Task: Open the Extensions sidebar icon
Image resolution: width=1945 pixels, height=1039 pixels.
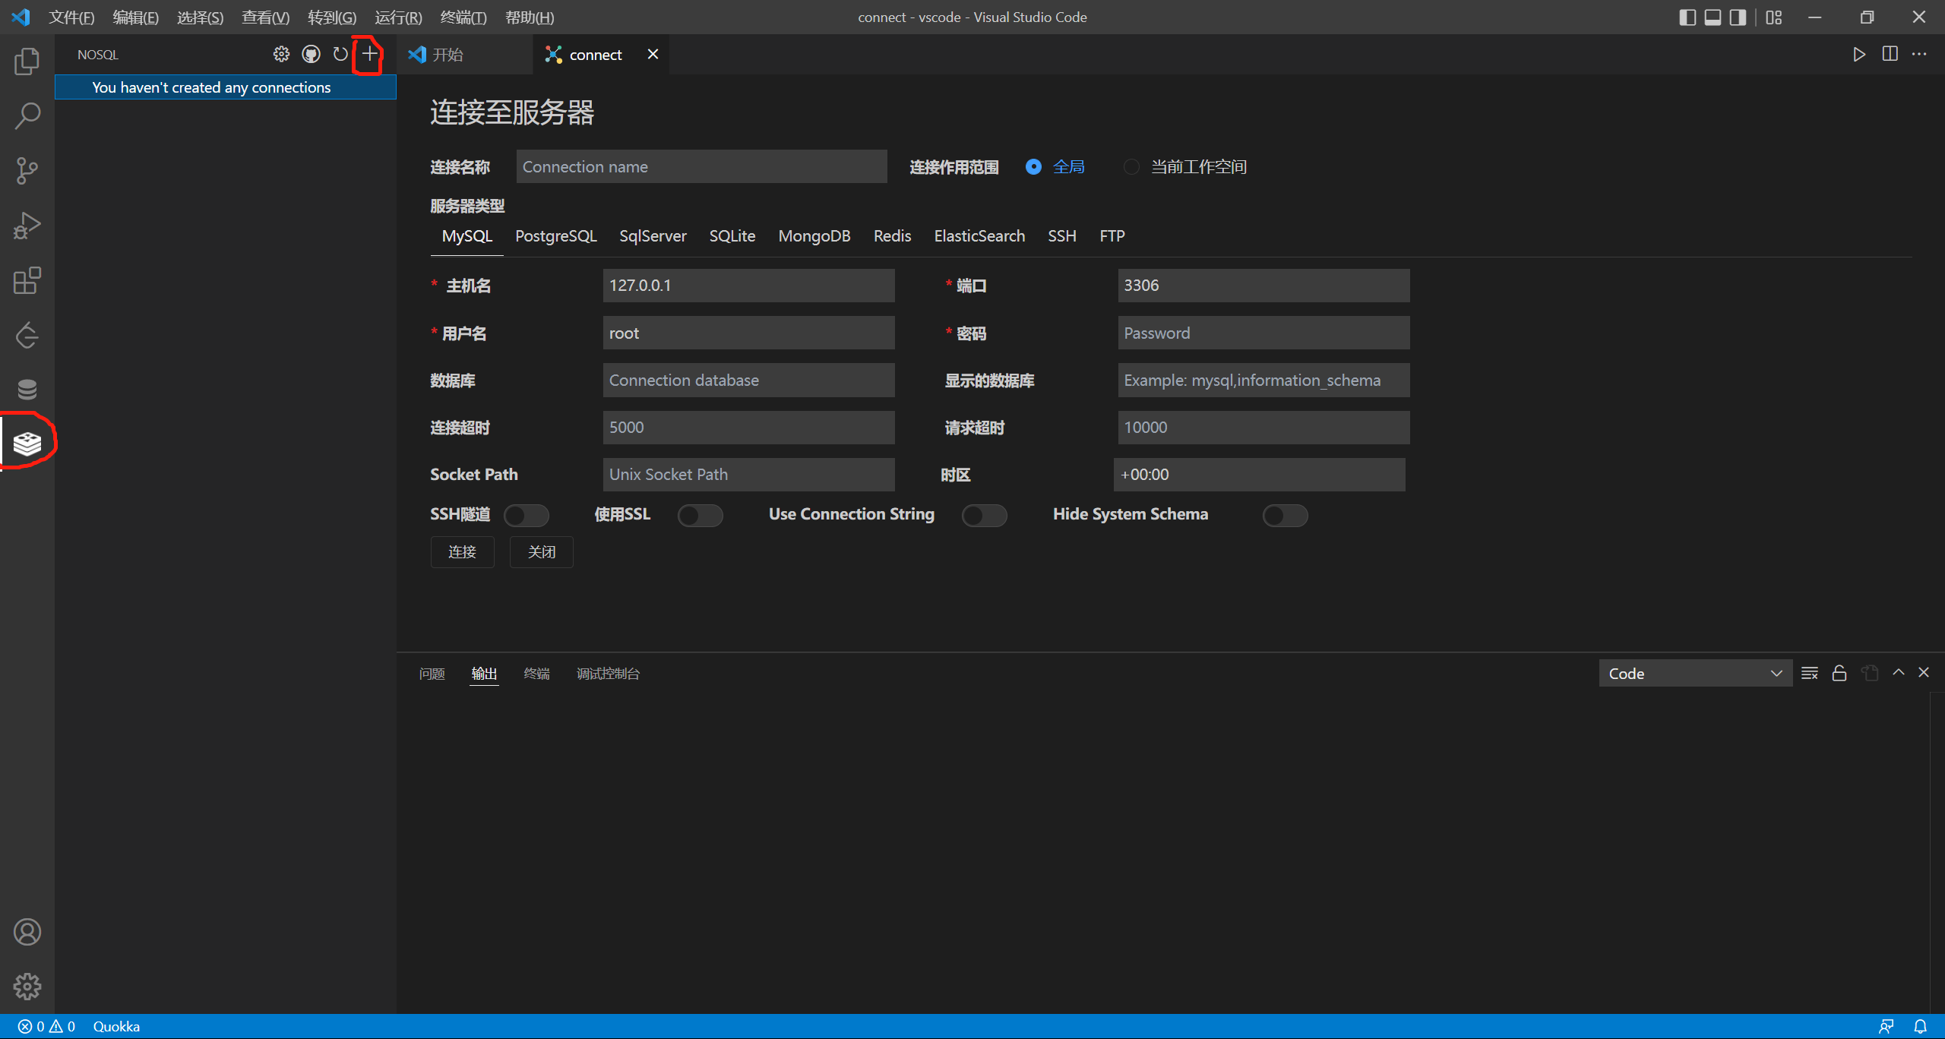Action: click(x=27, y=280)
